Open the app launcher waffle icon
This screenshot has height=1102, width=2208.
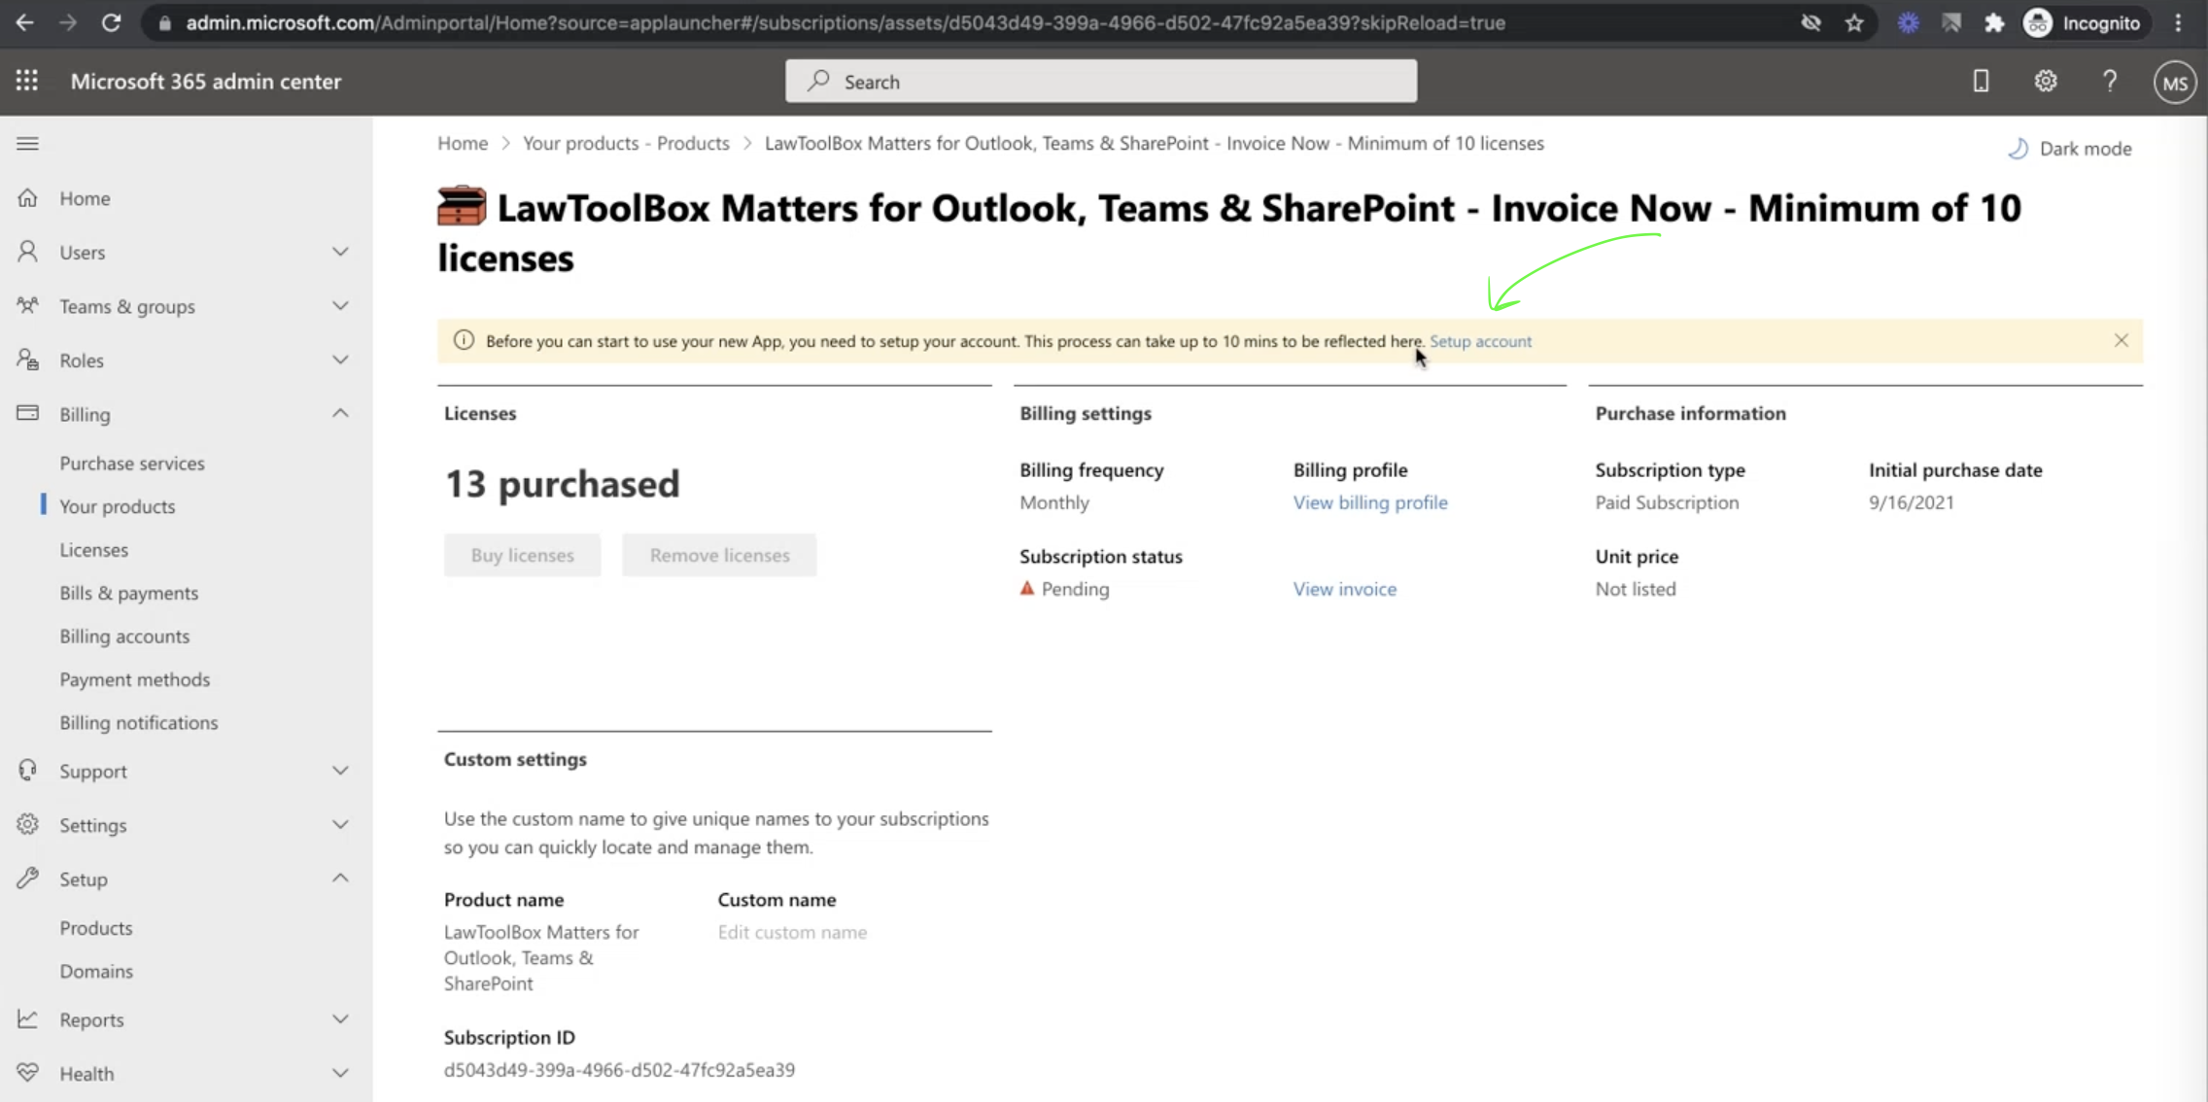coord(27,81)
